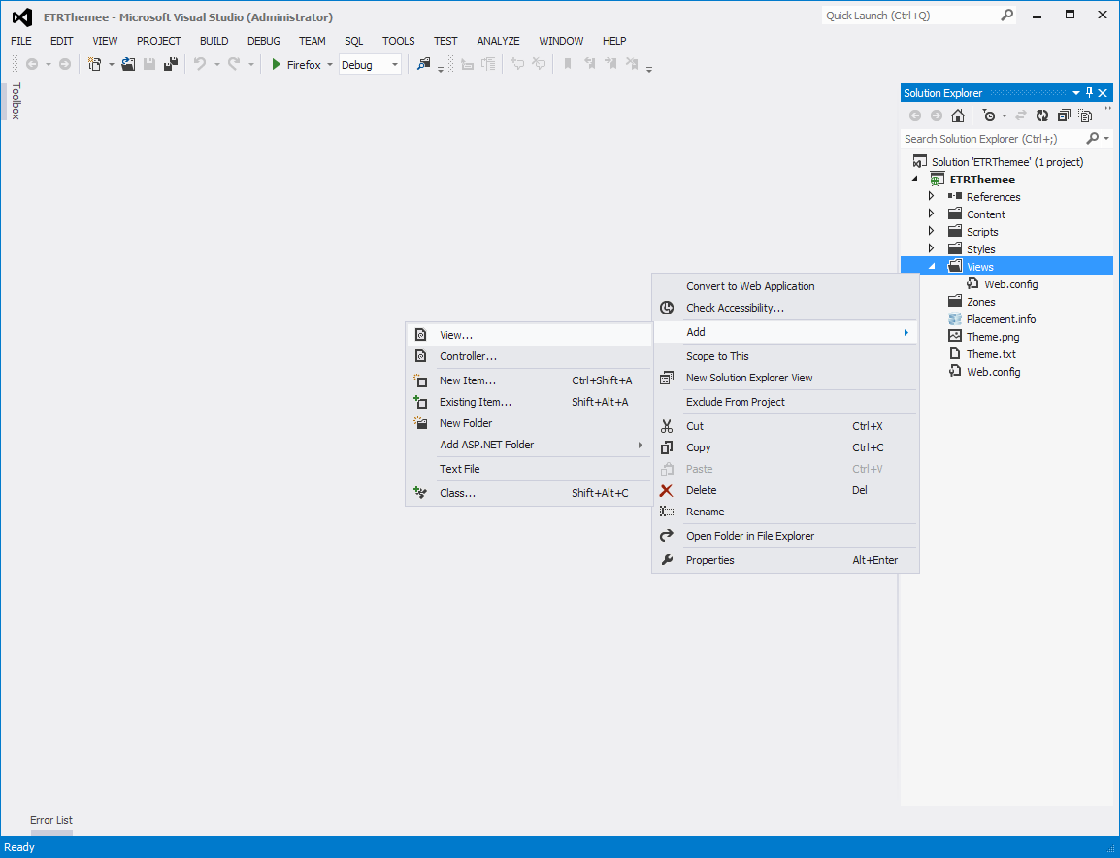
Task: Open the Debug configuration combo box
Action: click(x=370, y=65)
